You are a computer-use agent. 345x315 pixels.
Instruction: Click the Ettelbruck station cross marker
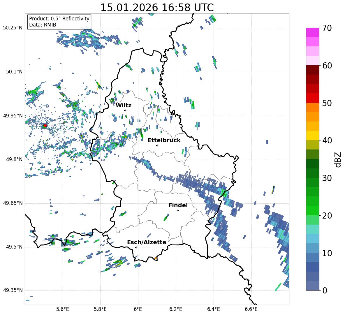pos(157,145)
